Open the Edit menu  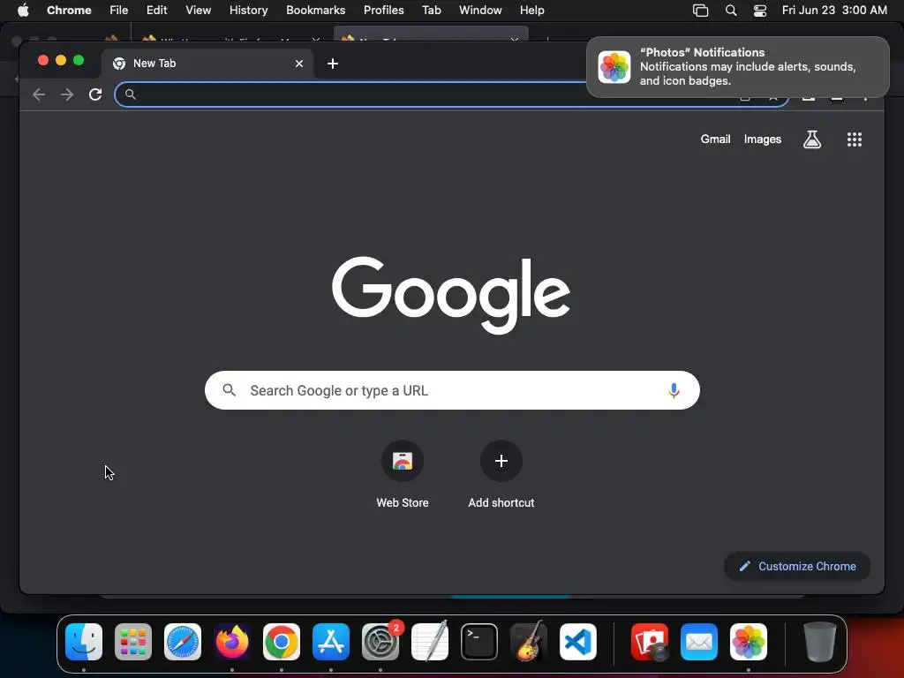pos(157,11)
